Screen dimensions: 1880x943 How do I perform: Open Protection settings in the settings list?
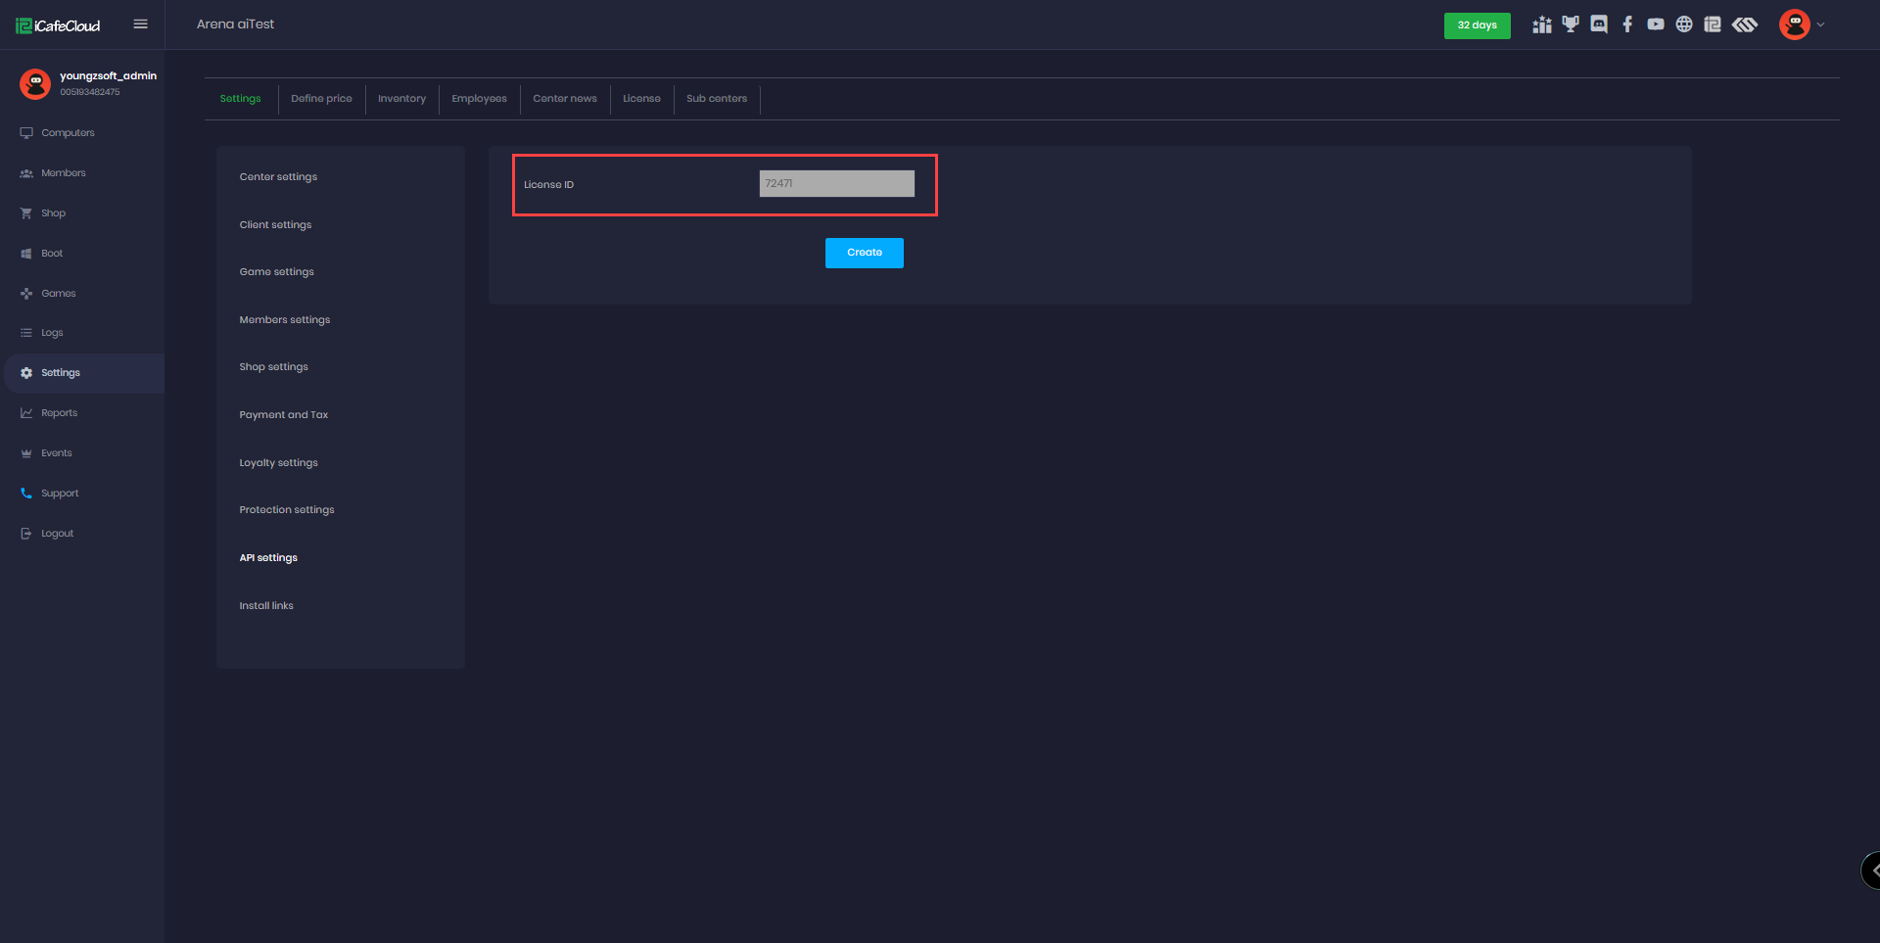click(x=287, y=510)
